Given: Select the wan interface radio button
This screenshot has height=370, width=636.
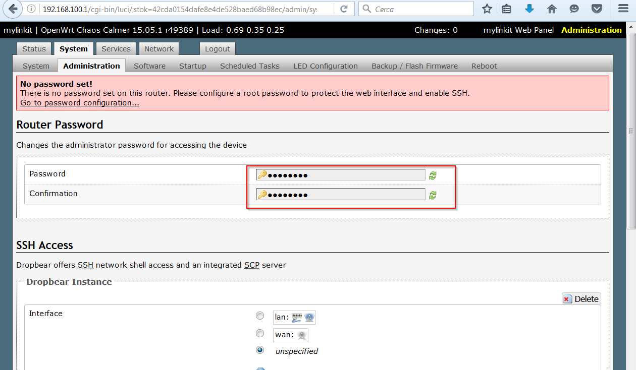Looking at the screenshot, I should pyautogui.click(x=260, y=333).
